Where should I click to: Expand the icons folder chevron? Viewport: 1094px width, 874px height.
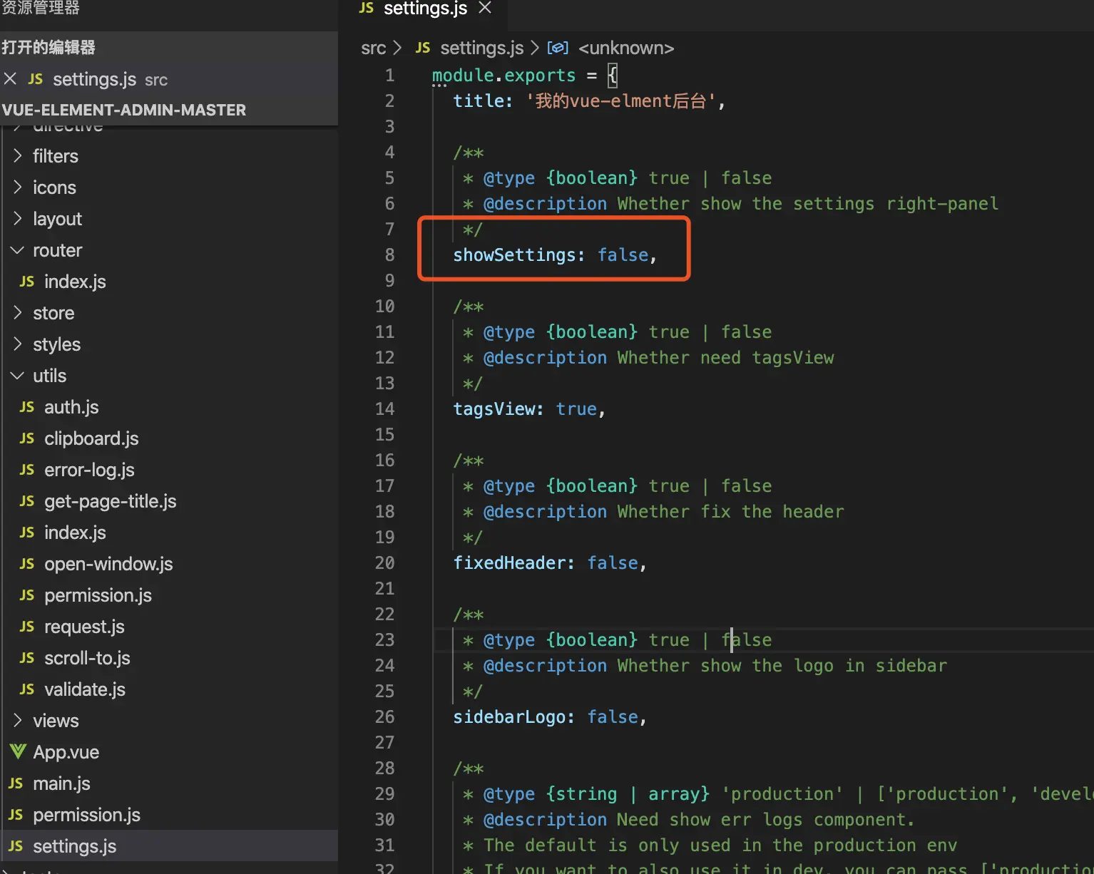pyautogui.click(x=18, y=187)
